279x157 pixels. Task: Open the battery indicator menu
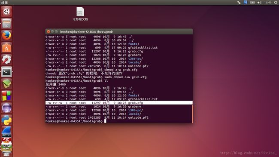point(252,3)
